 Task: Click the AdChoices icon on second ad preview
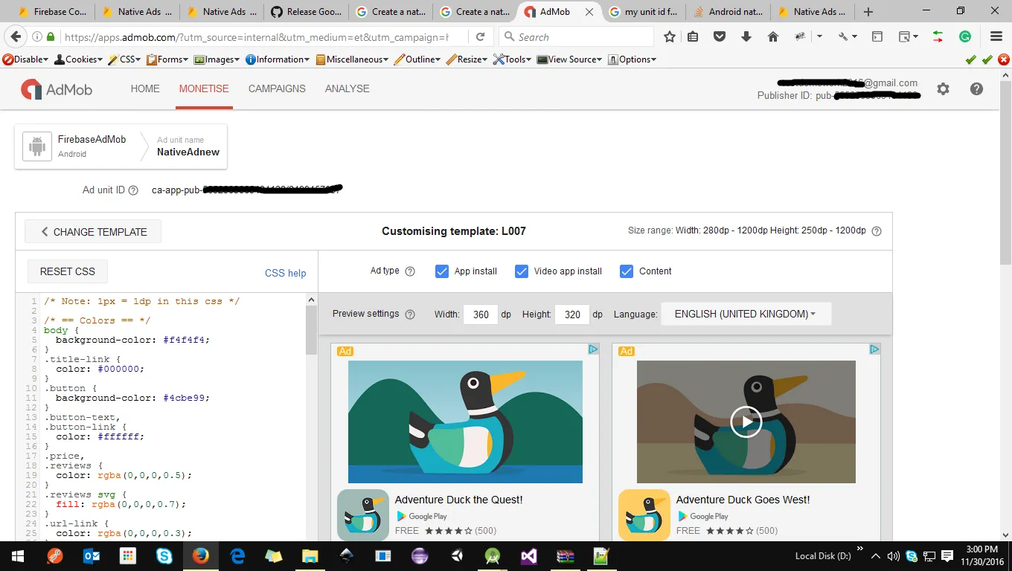[874, 349]
